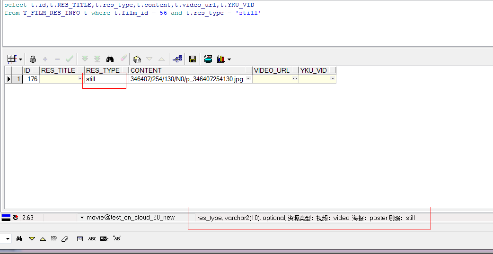Click the bar chart graph icon
The width and height of the screenshot is (493, 254).
221,59
